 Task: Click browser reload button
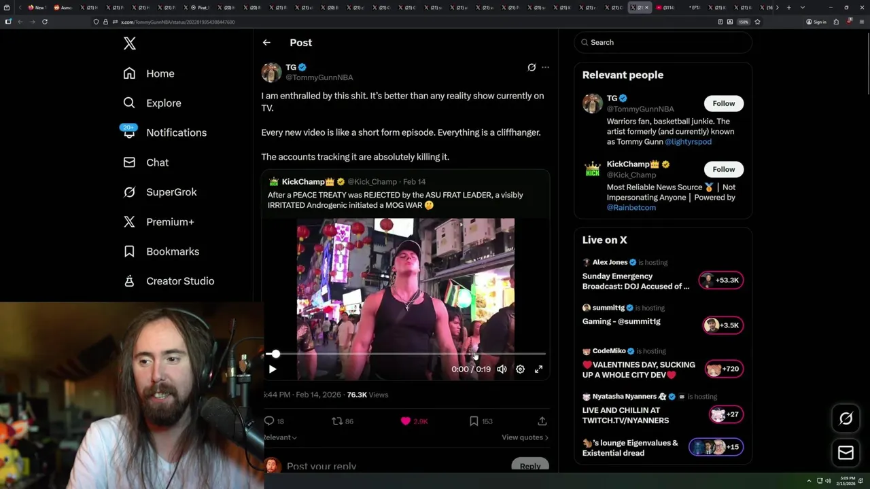[x=45, y=22]
